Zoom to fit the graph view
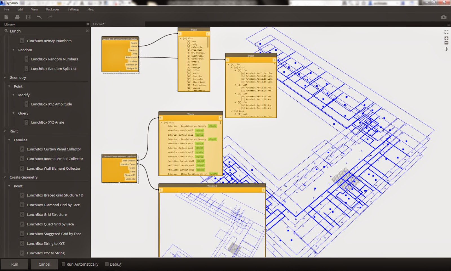The height and width of the screenshot is (271, 451). point(446,32)
